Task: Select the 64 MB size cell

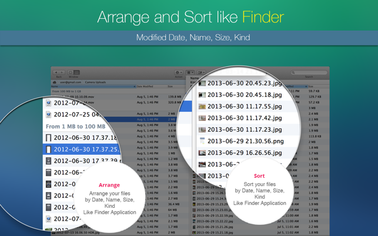Action: click(x=172, y=210)
